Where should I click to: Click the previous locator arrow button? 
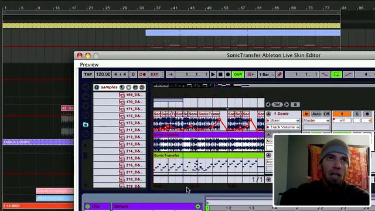(268, 104)
